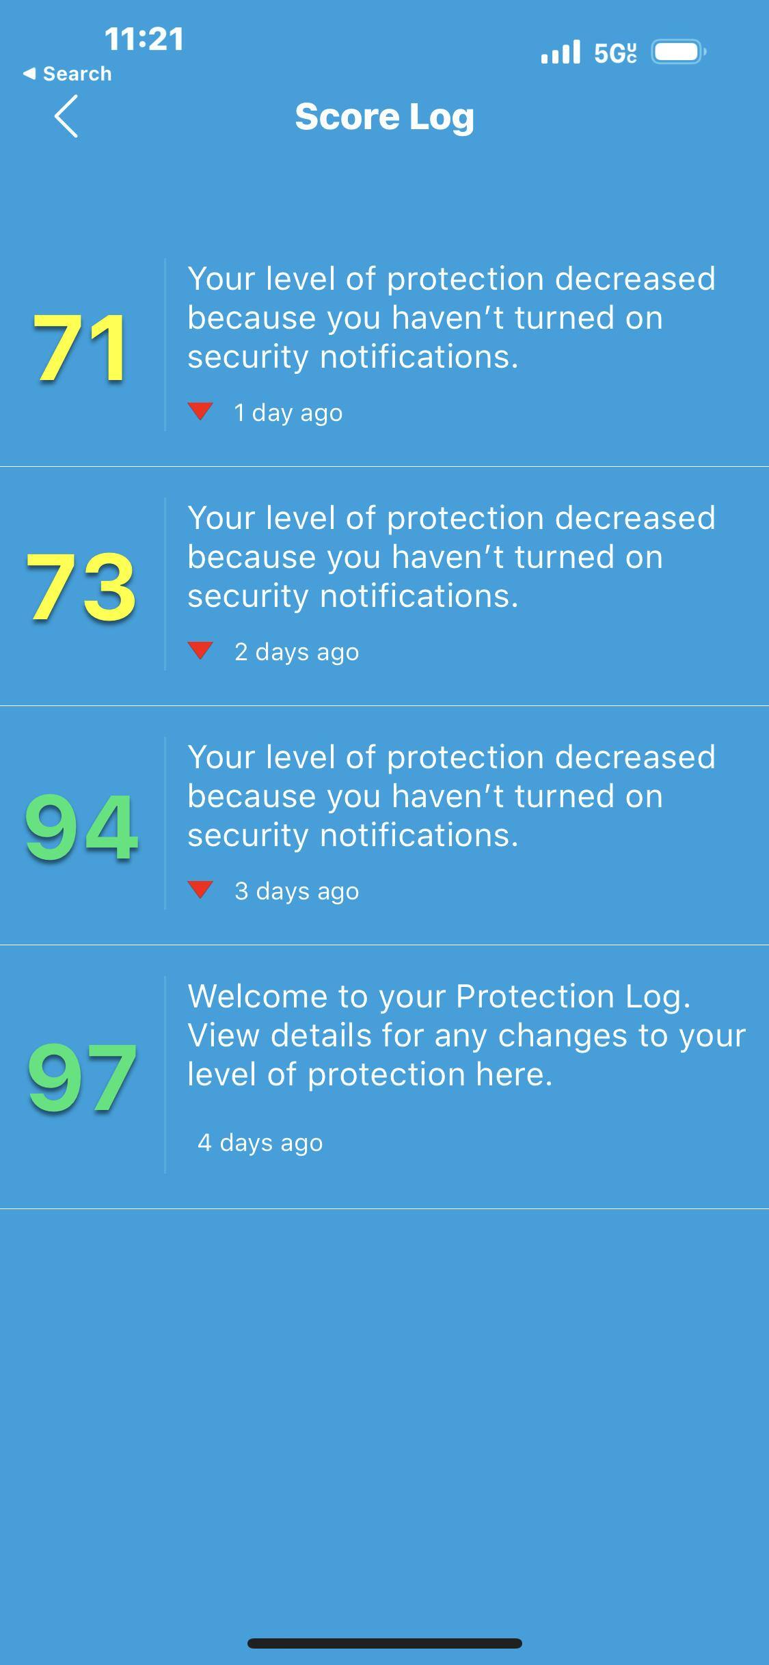Tap the 5G network status icon
The image size is (769, 1665).
615,53
